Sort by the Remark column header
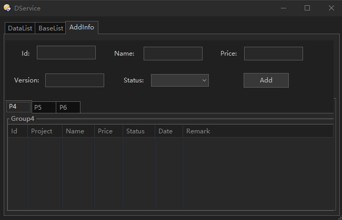This screenshot has width=342, height=220. point(258,131)
